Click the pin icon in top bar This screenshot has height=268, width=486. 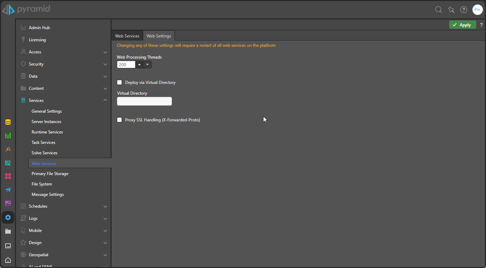tap(451, 10)
